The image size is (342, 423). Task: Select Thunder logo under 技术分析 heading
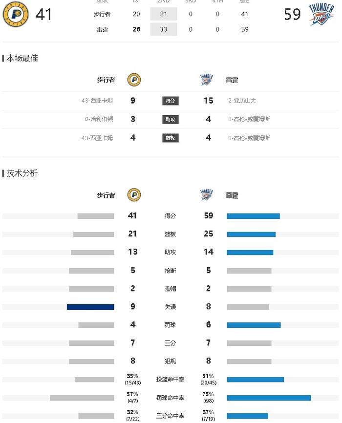click(207, 195)
